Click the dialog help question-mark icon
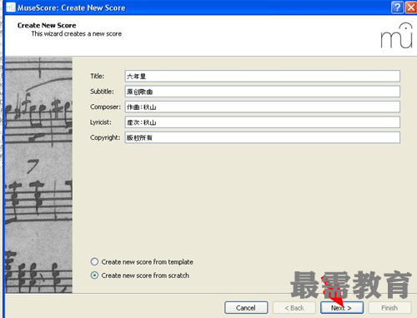The image size is (417, 318). 397,7
